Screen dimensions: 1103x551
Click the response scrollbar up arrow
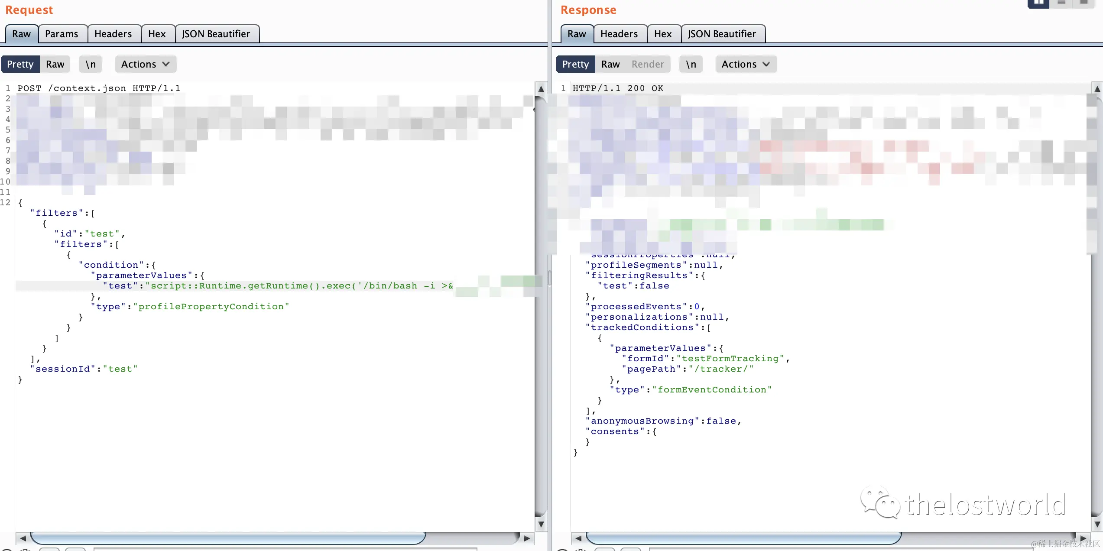click(1097, 89)
